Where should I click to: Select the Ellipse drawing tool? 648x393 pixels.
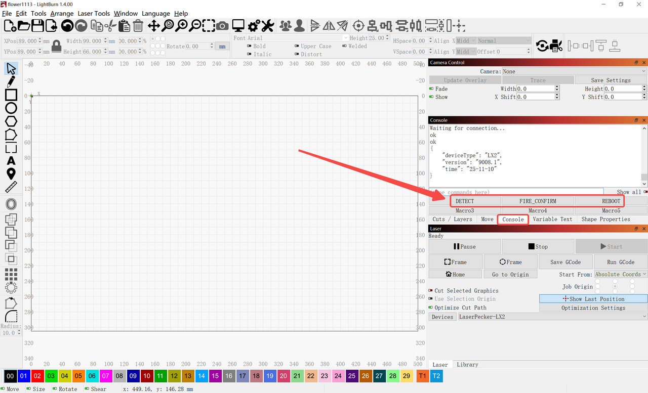(x=11, y=108)
